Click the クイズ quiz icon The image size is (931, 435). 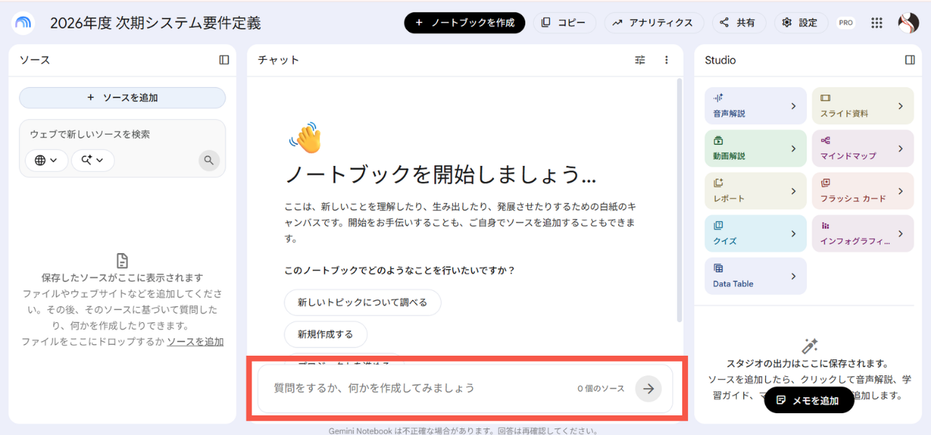point(719,226)
